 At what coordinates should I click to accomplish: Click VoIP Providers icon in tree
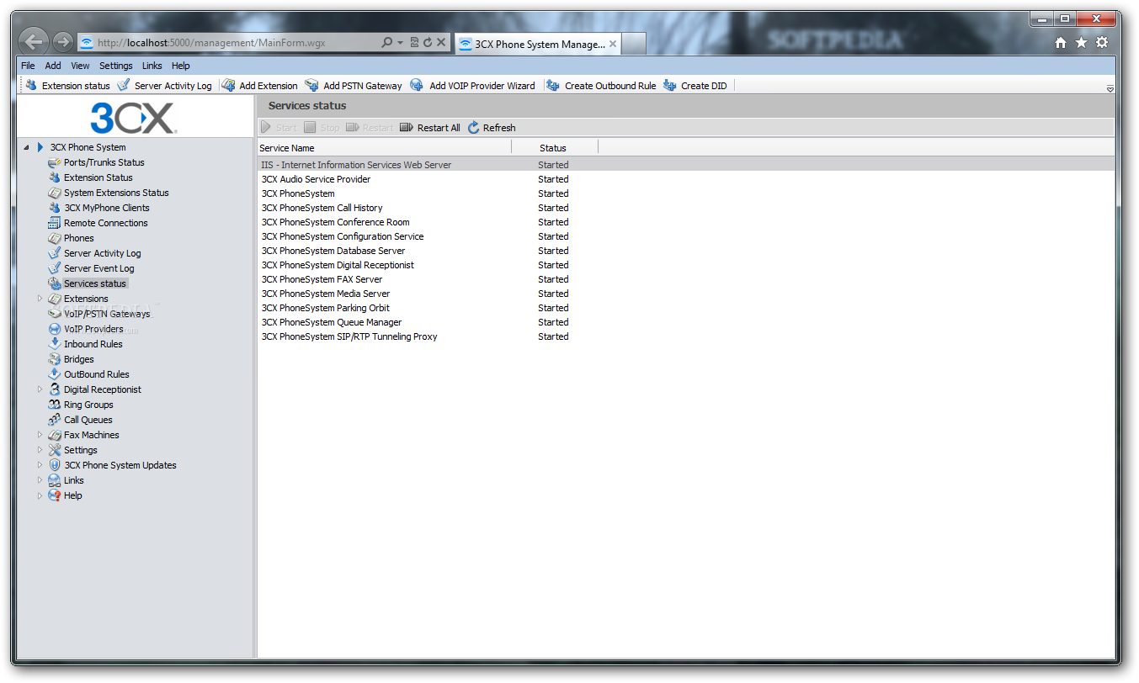[55, 329]
